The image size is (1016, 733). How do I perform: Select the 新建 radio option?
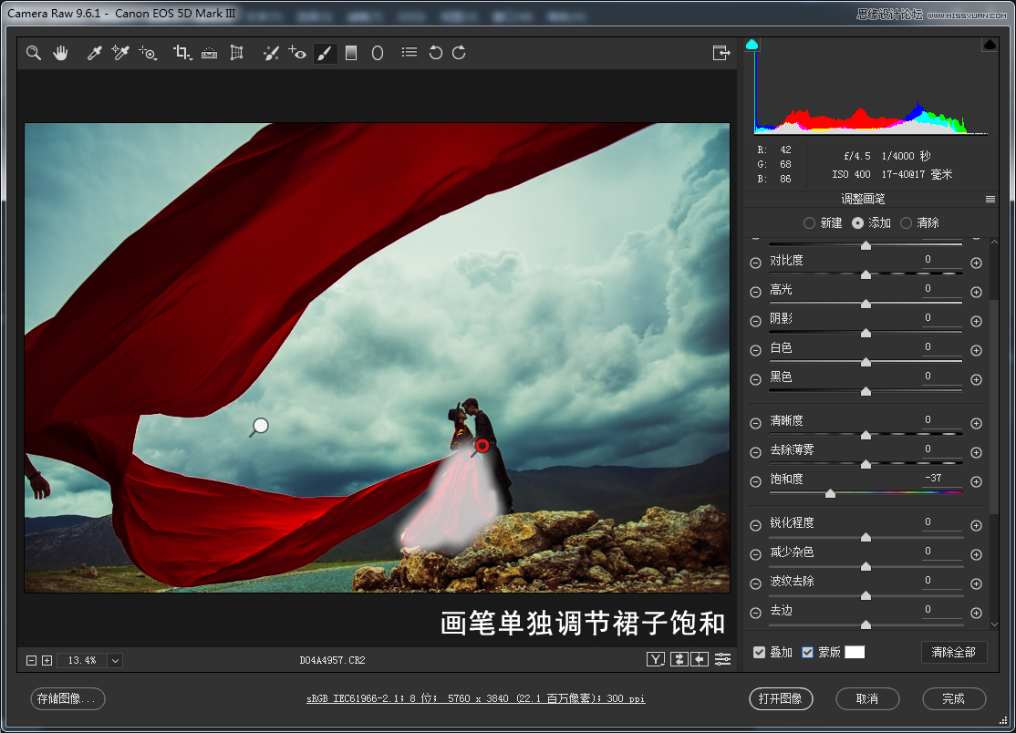coord(809,222)
